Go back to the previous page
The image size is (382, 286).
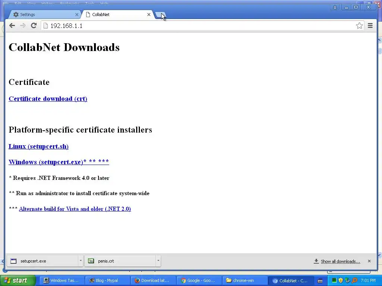[x=12, y=26]
